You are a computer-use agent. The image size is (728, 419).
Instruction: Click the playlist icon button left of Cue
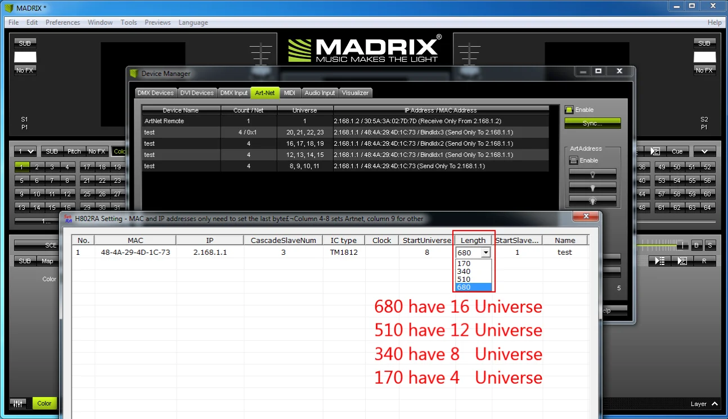tap(655, 151)
